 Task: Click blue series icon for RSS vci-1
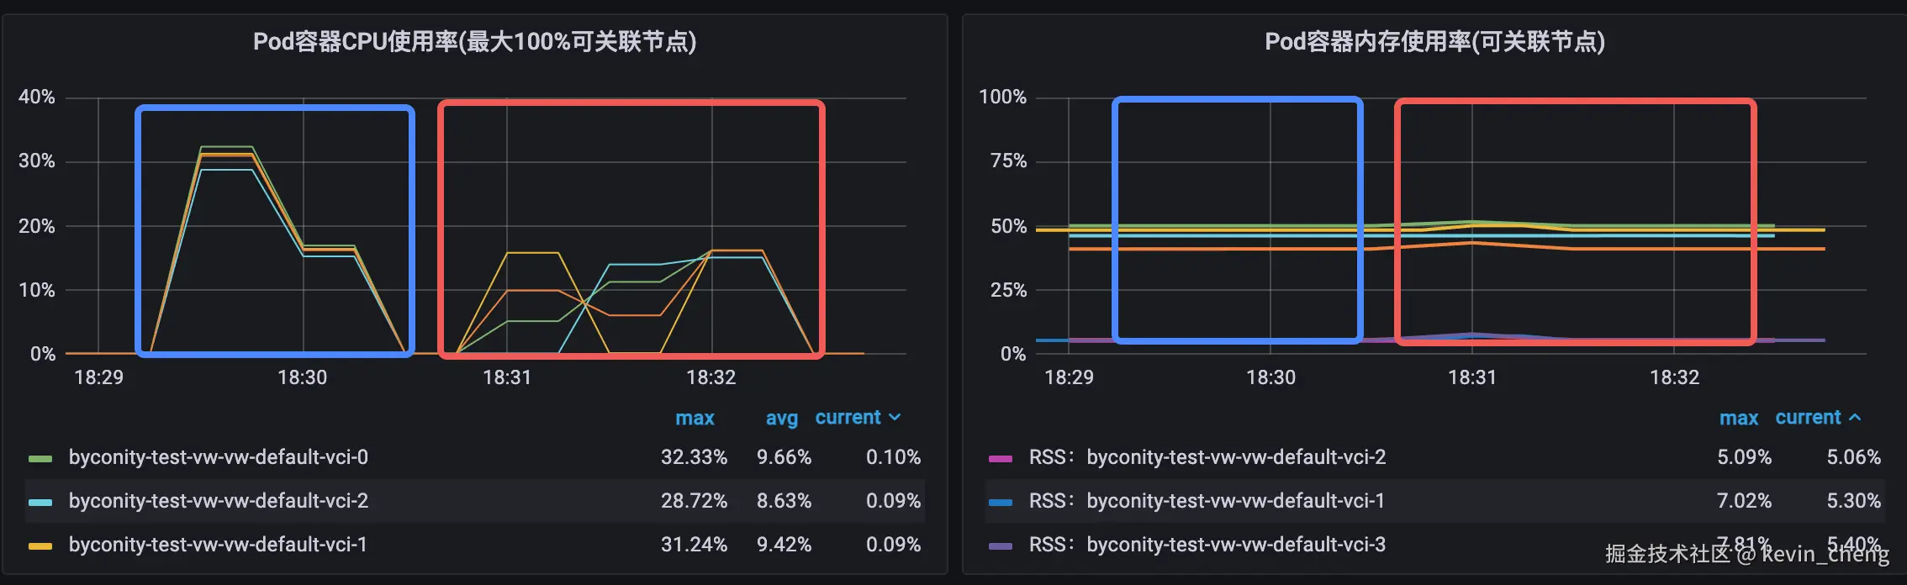coord(1001,502)
